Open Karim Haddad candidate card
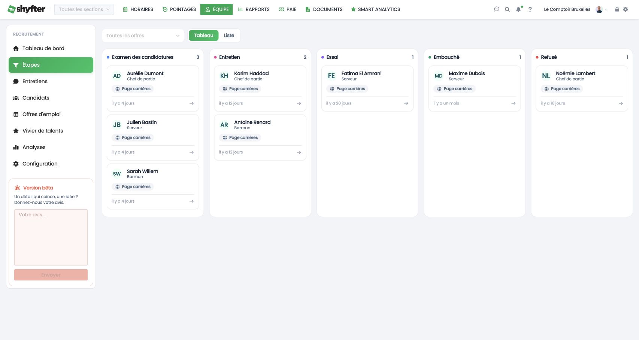Viewport: 639px width, 340px height. (260, 88)
